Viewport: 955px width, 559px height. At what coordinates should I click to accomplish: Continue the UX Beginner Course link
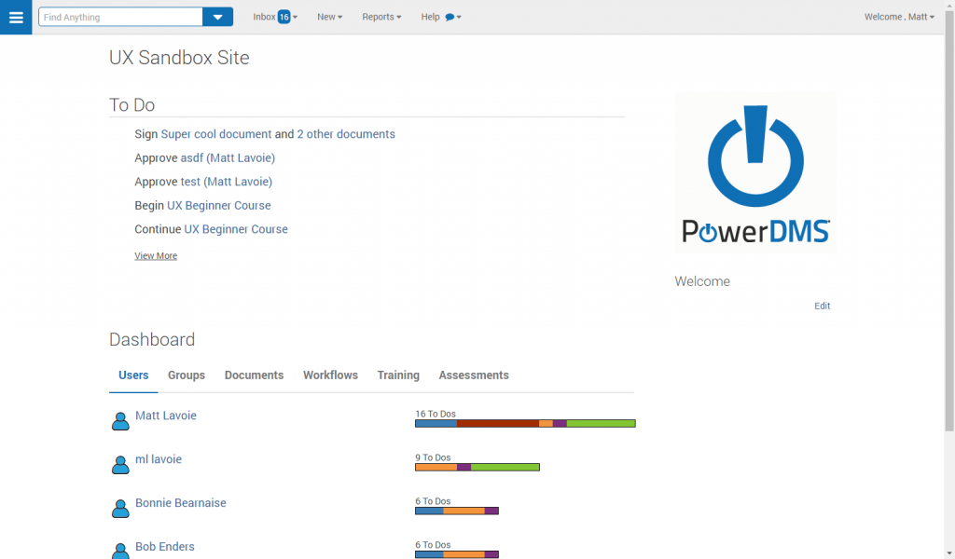[x=236, y=229]
